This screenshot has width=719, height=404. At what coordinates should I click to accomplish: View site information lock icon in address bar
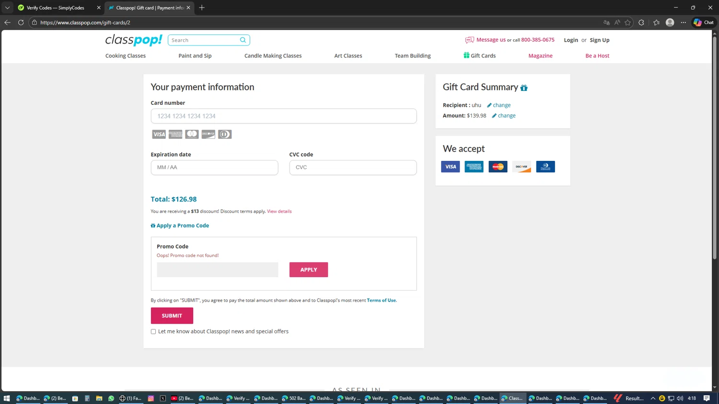[x=35, y=22]
